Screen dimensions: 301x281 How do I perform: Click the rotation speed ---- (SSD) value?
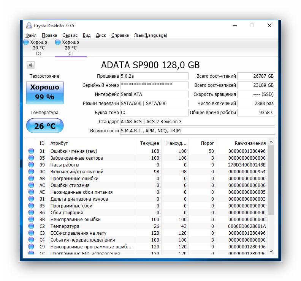click(256, 94)
